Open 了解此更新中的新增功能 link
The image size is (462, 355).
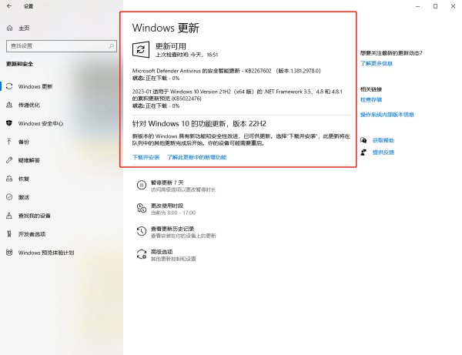(x=197, y=157)
